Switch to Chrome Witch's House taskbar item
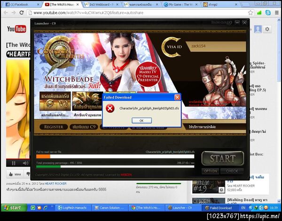The image size is (282, 221). [147, 208]
